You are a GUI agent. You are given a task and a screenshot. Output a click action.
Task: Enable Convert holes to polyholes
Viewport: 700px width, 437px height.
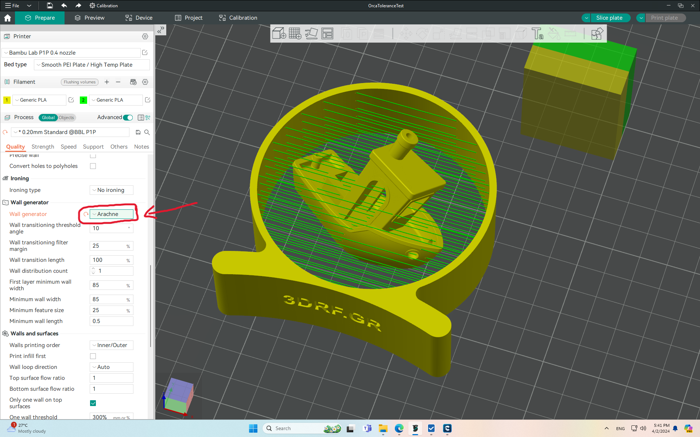(x=93, y=166)
